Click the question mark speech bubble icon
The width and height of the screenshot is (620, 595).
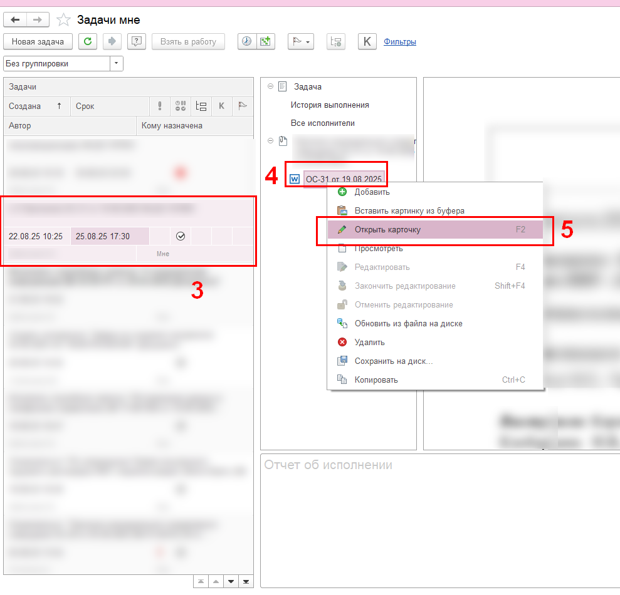137,41
